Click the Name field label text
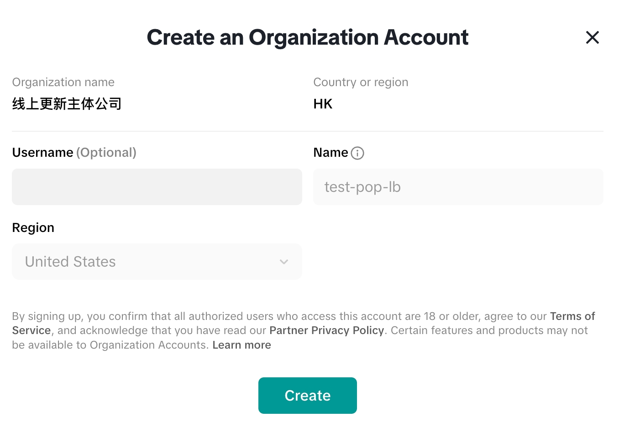This screenshot has height=422, width=619. (330, 152)
